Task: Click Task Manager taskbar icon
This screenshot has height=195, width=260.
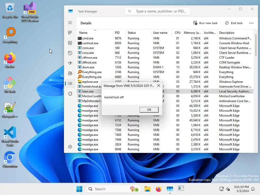Action: coord(170,189)
